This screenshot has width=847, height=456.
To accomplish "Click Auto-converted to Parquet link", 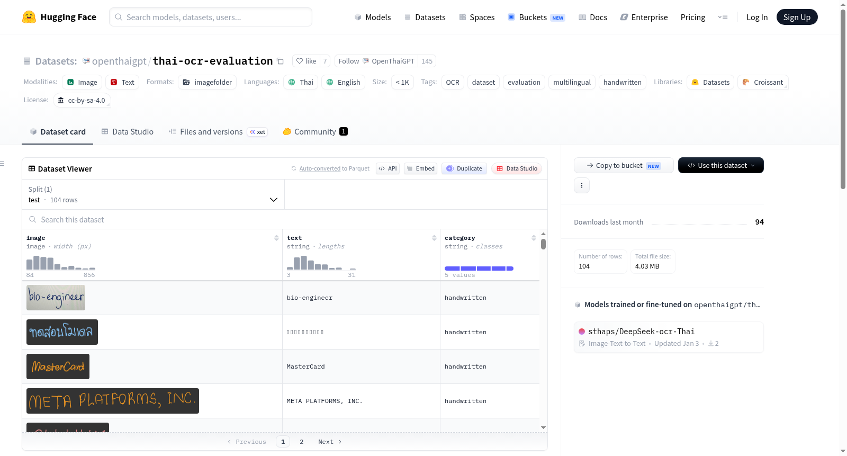I will tap(335, 168).
